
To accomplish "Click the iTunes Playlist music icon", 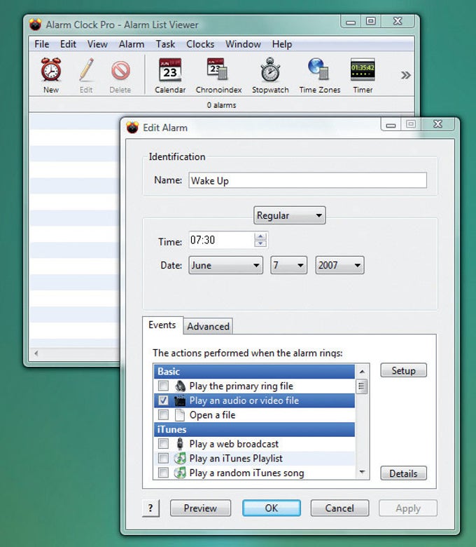I will coord(180,459).
